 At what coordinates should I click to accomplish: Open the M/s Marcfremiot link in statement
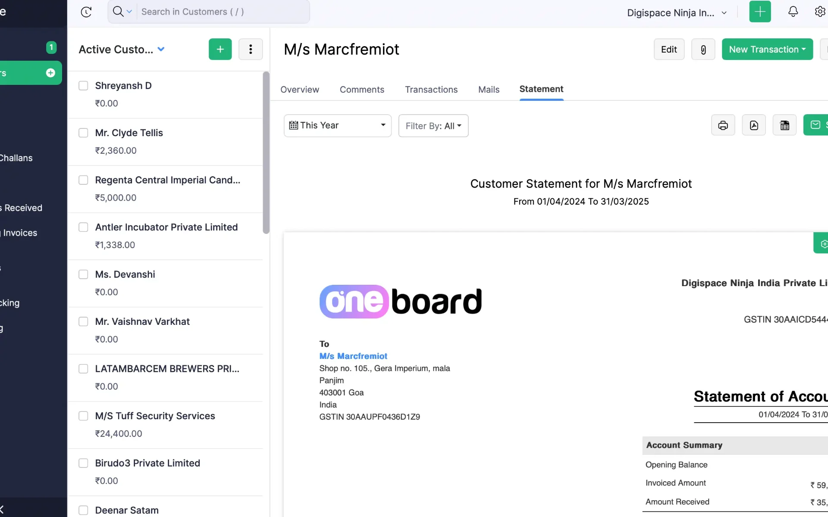[353, 356]
